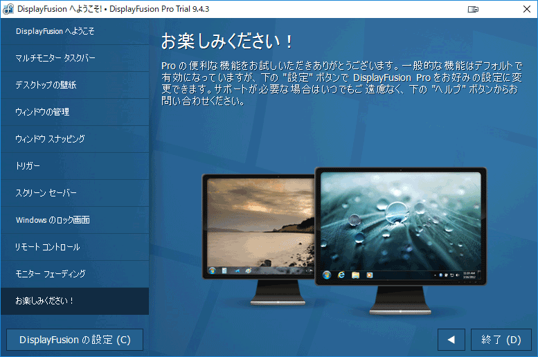Click the back arrow button
Viewport: 538px width, 357px height.
(x=451, y=340)
